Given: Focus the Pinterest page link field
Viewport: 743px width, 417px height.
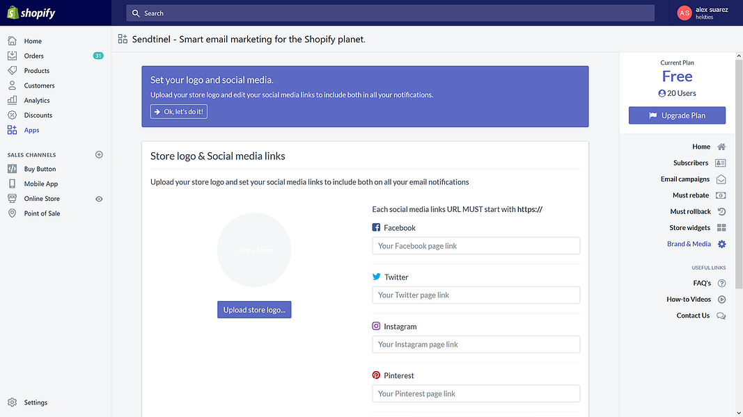Looking at the screenshot, I should (x=476, y=393).
